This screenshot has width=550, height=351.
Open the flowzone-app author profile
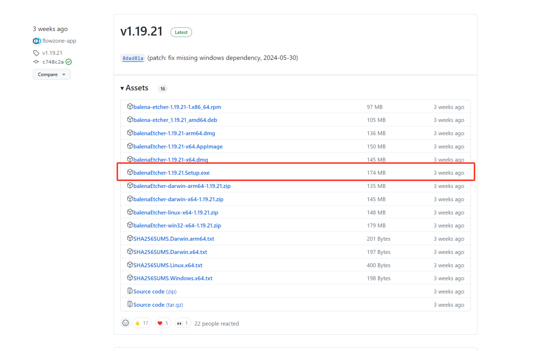[x=59, y=41]
